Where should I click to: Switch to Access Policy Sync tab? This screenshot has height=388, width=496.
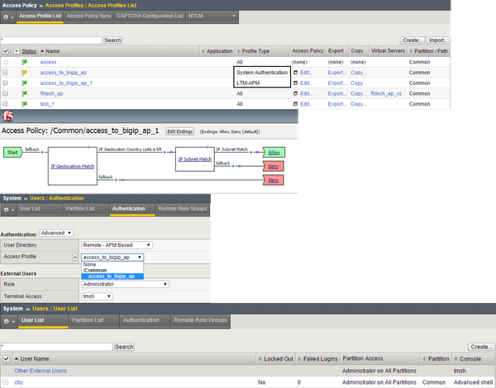(x=89, y=16)
